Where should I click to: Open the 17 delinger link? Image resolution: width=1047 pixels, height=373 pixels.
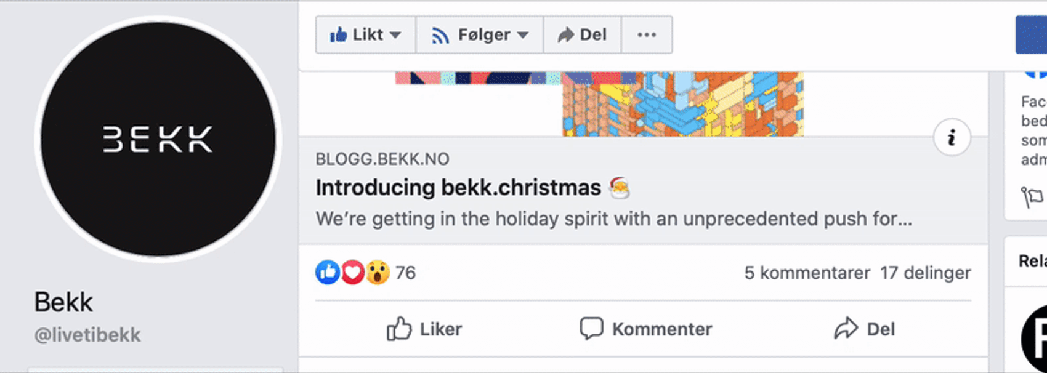point(925,273)
